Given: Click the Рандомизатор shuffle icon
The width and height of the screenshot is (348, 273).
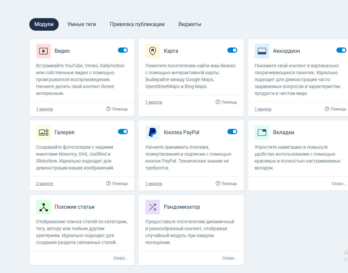Looking at the screenshot, I should tap(153, 207).
